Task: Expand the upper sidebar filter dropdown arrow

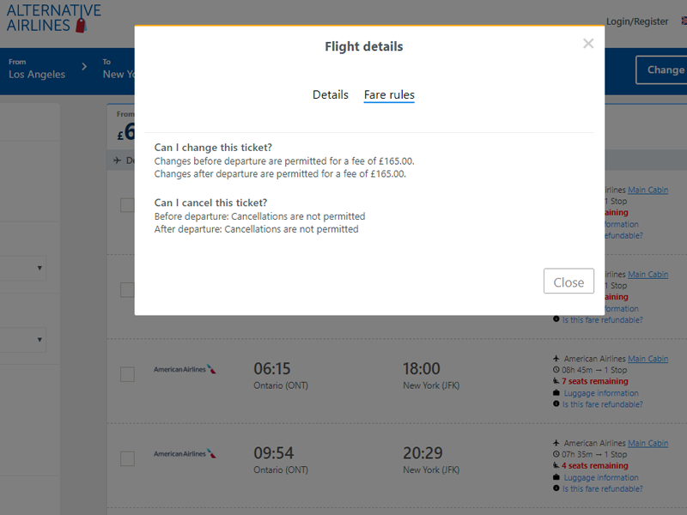Action: coord(40,268)
